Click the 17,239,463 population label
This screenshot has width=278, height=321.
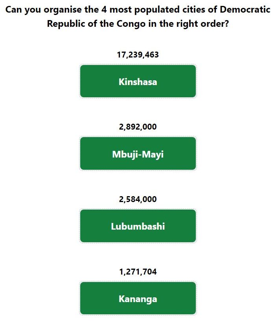138,55
